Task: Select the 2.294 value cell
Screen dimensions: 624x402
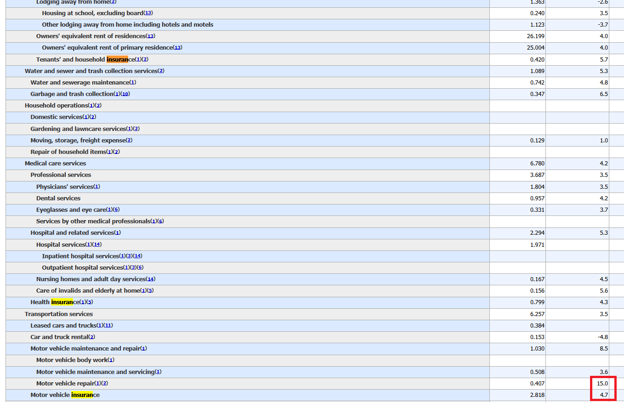Action: point(517,233)
